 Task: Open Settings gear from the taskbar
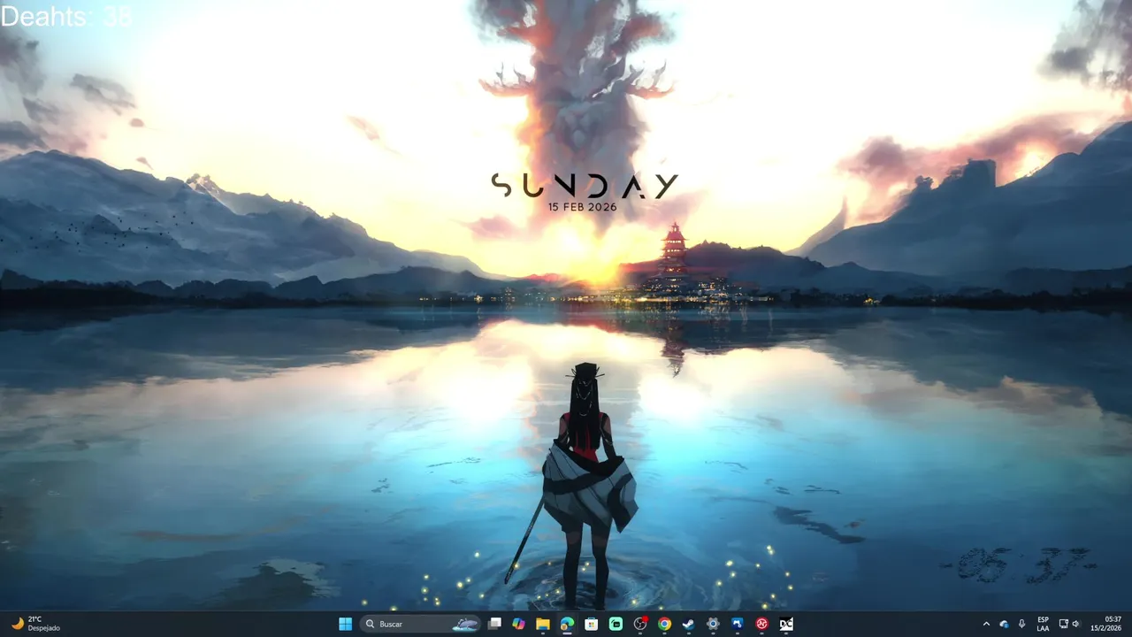click(713, 624)
